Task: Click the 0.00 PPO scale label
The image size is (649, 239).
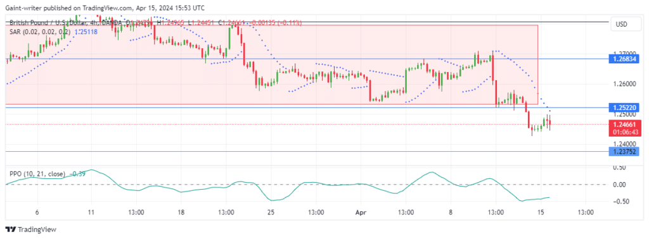Action: click(x=620, y=185)
